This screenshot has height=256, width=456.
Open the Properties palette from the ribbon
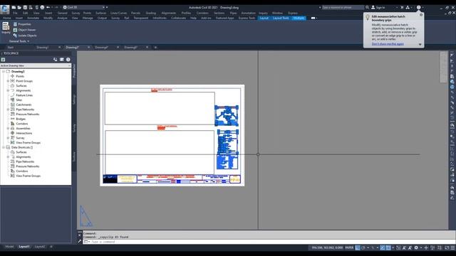point(22,24)
